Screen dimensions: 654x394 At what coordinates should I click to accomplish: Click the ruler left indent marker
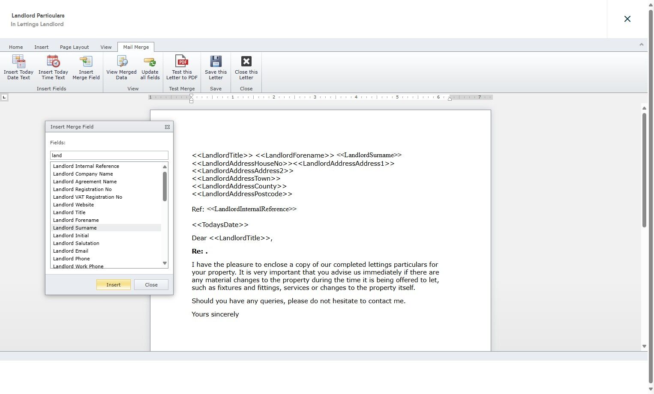point(192,98)
